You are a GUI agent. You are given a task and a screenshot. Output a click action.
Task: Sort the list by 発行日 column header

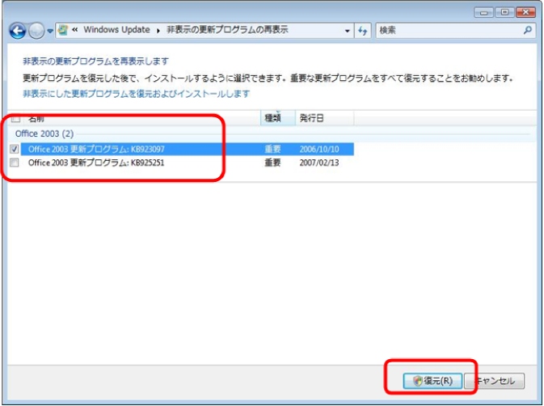tap(311, 118)
